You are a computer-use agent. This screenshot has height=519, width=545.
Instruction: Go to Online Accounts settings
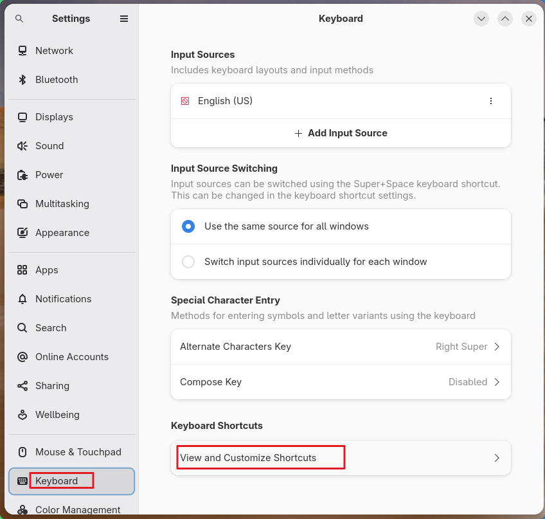click(x=71, y=357)
